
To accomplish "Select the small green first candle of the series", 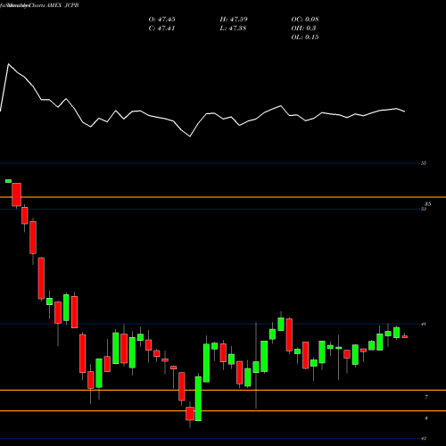I will pyautogui.click(x=8, y=181).
